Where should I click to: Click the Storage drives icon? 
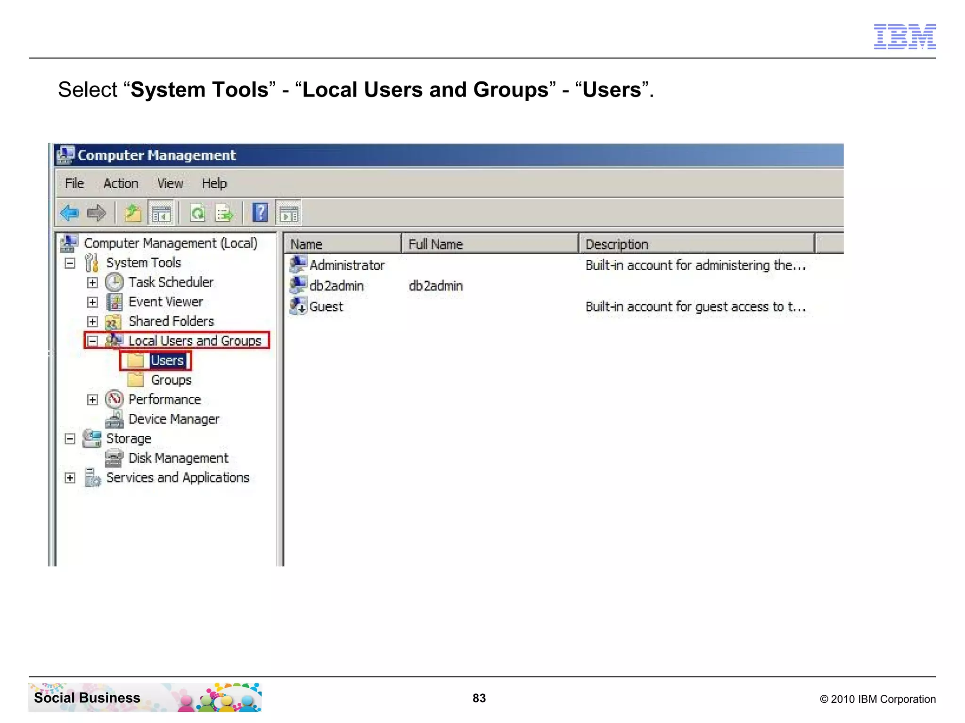(92, 438)
